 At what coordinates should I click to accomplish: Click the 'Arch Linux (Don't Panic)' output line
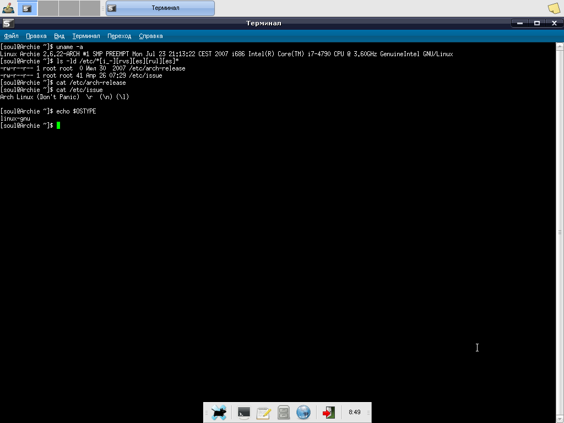(65, 97)
